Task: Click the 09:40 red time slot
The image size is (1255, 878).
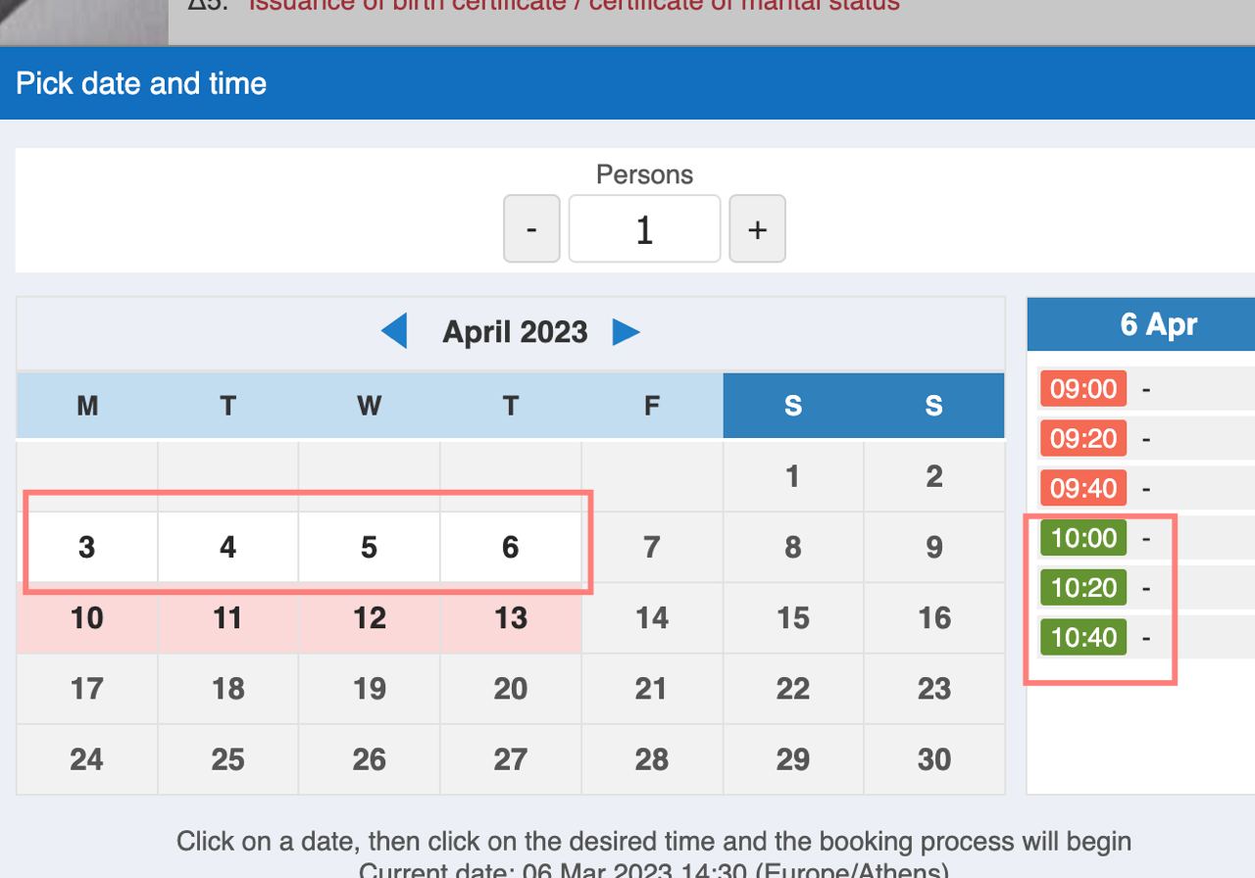Action: (1083, 488)
